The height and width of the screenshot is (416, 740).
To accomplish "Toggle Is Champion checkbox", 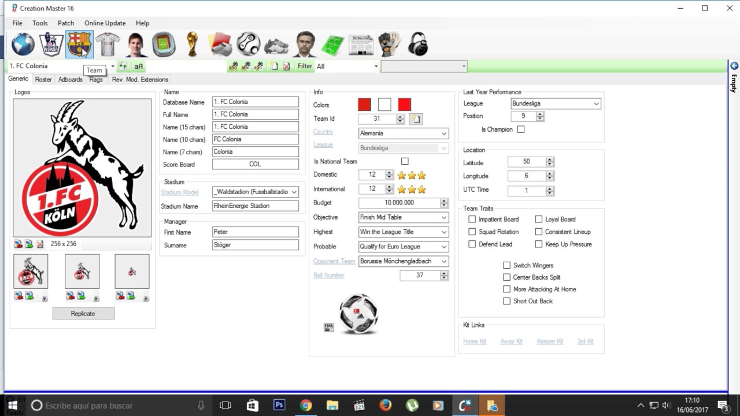I will click(521, 129).
